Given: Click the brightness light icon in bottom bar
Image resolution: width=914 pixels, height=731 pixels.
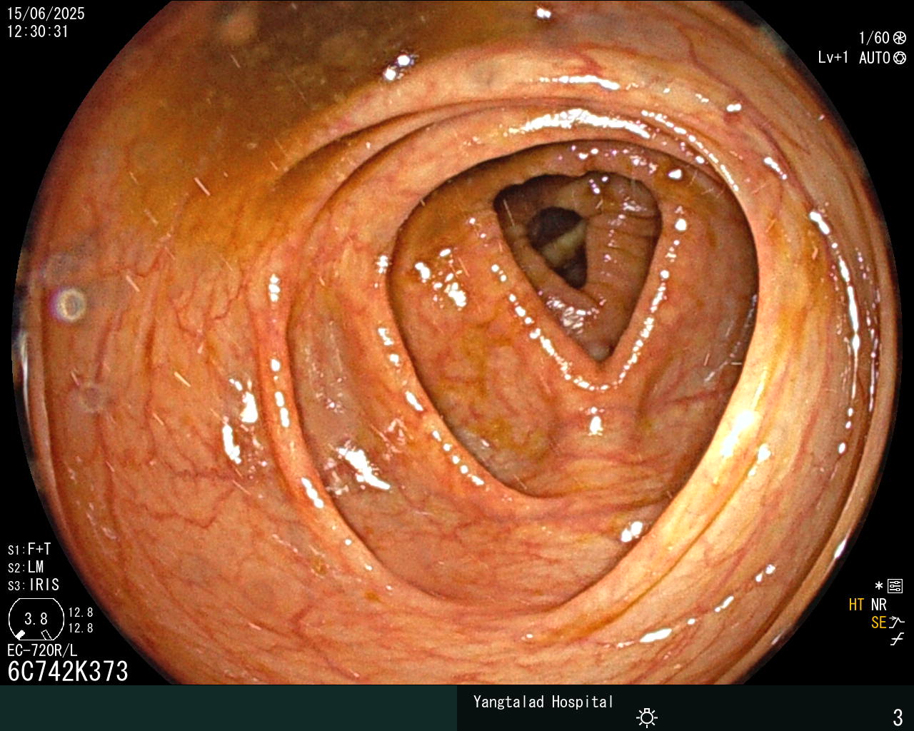Looking at the screenshot, I should (647, 717).
